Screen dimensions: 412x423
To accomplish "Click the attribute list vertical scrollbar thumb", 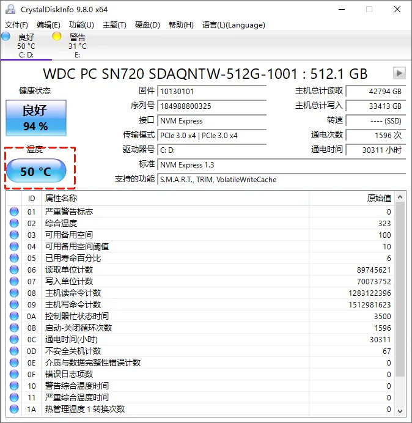I will (400, 289).
